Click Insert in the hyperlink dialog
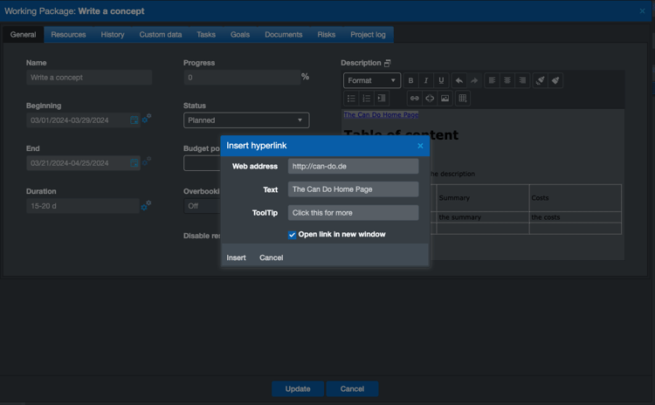Viewport: 655px width, 405px height. click(236, 257)
